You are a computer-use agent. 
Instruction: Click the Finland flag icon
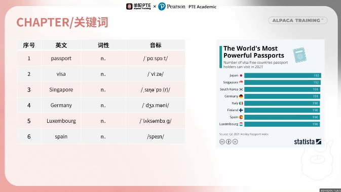tap(241, 110)
